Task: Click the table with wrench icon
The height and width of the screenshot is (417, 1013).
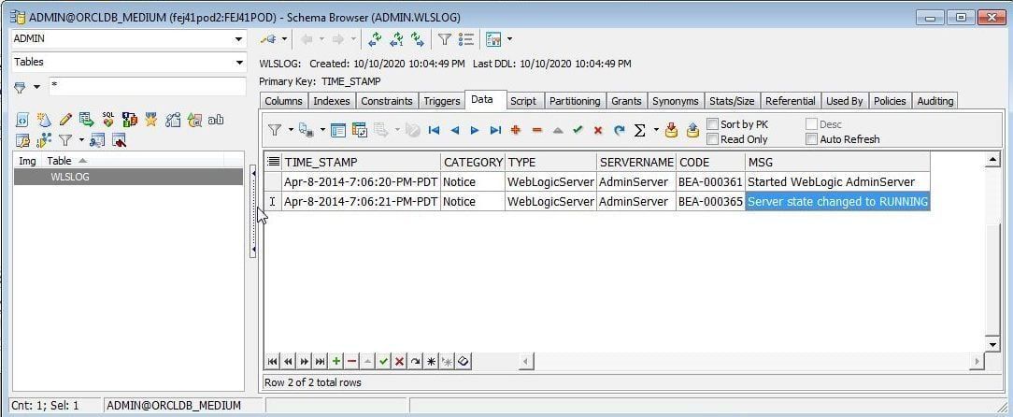Action: coord(22,140)
